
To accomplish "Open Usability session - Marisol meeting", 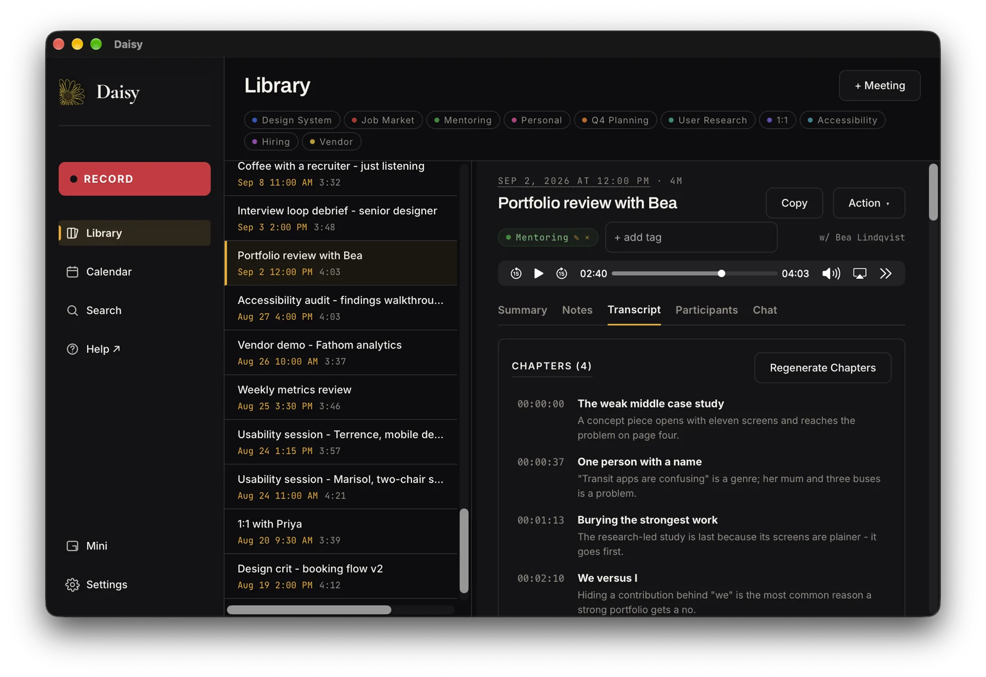I will tap(341, 487).
